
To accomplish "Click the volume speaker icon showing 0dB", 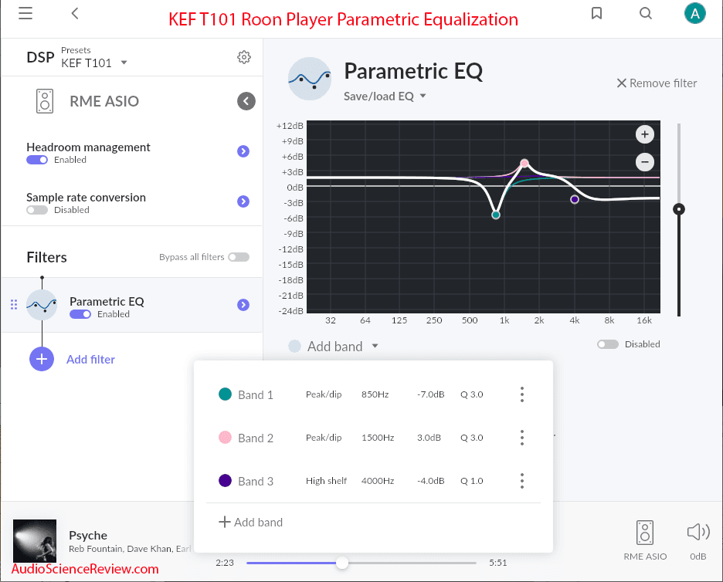I will coord(698,533).
